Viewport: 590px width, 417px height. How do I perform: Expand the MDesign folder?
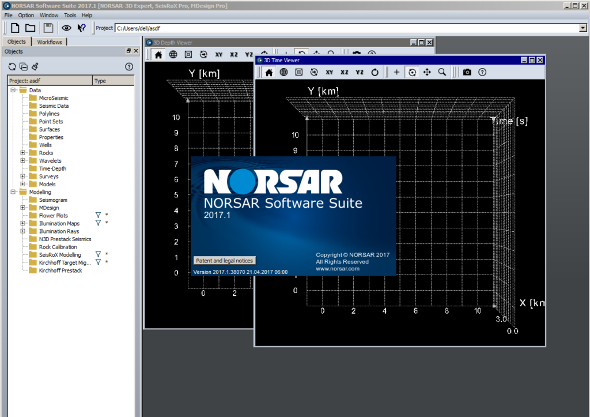(23, 208)
